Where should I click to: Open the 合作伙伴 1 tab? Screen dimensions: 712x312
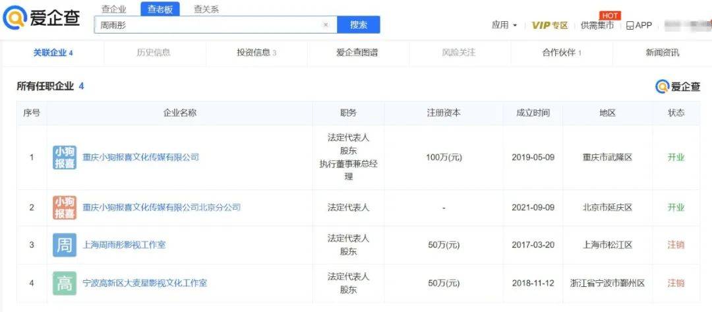click(562, 53)
